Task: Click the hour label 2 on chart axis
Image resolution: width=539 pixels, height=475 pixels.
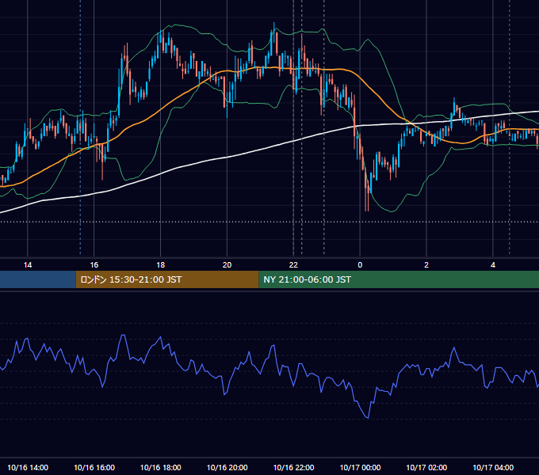Action: tap(426, 265)
